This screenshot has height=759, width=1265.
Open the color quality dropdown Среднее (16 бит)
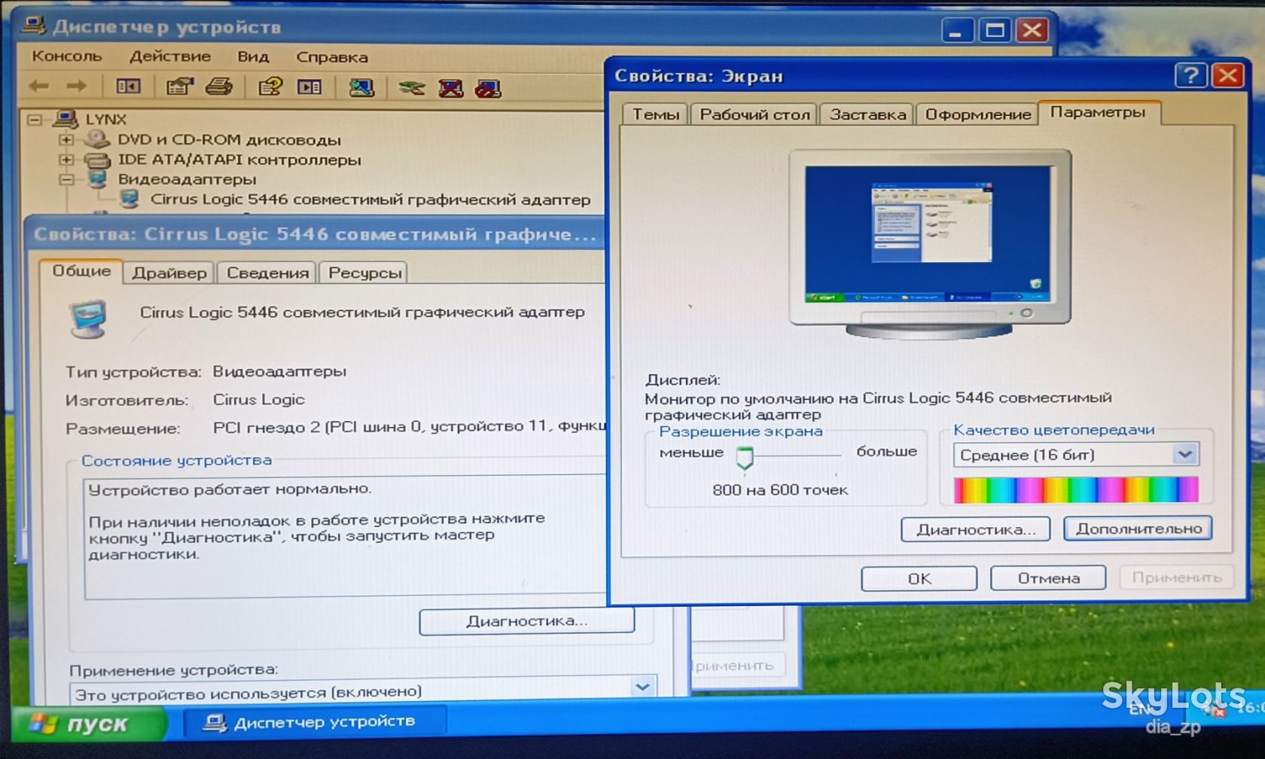1185,454
